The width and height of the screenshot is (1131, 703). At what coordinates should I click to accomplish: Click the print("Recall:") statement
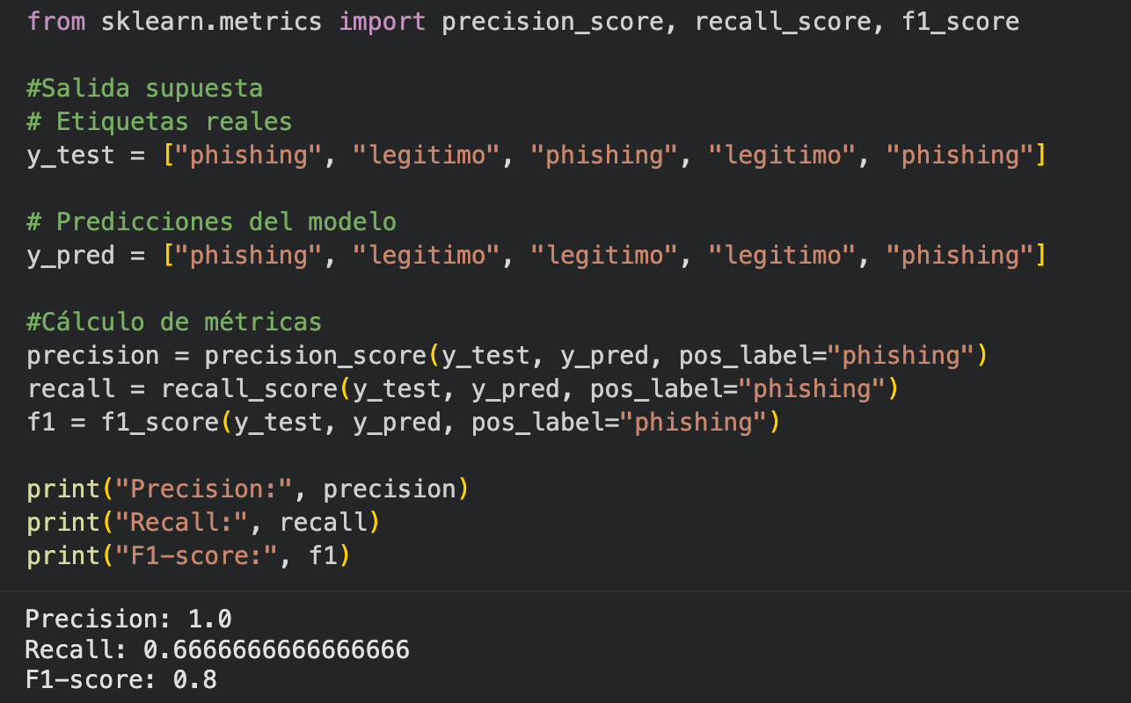click(203, 523)
